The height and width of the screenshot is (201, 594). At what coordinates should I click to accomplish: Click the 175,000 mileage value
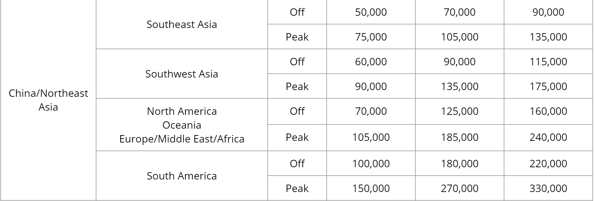(x=548, y=87)
